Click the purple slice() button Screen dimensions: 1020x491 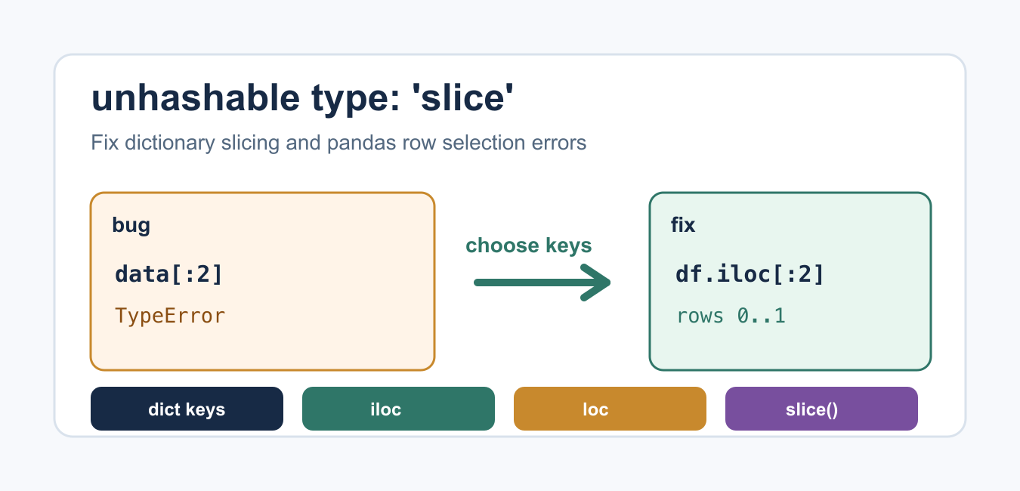click(x=821, y=409)
